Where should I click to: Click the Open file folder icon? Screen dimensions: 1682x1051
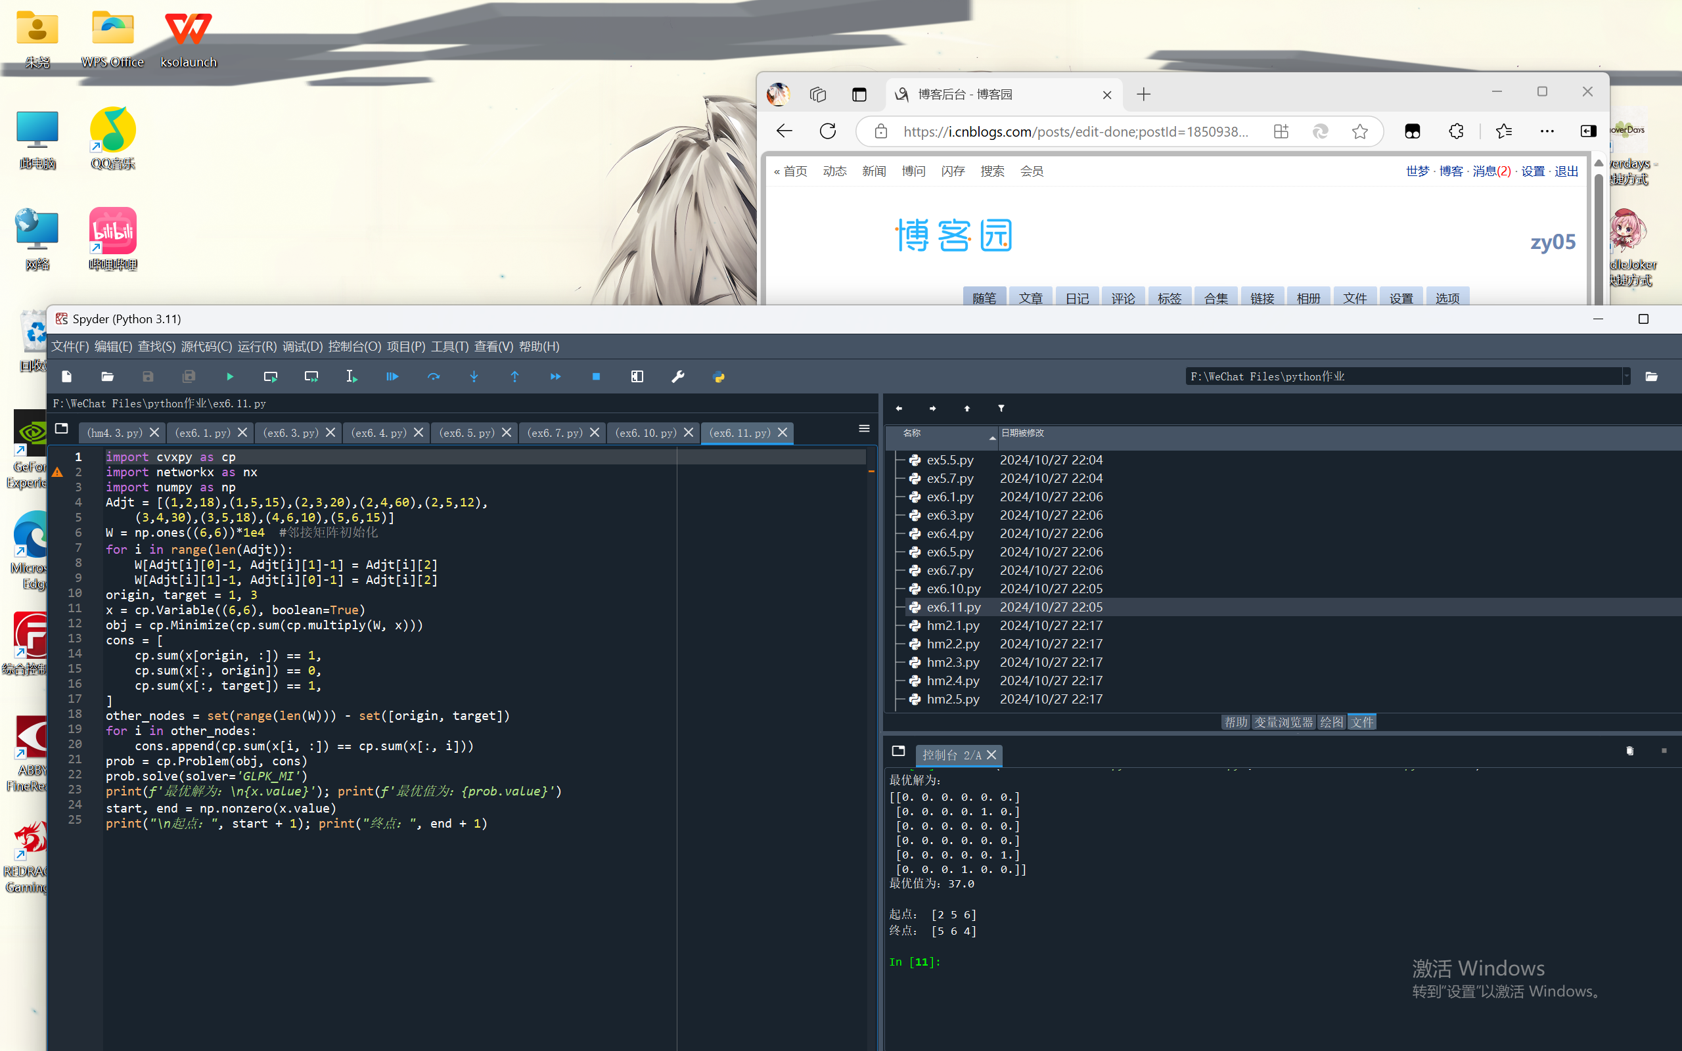point(107,376)
